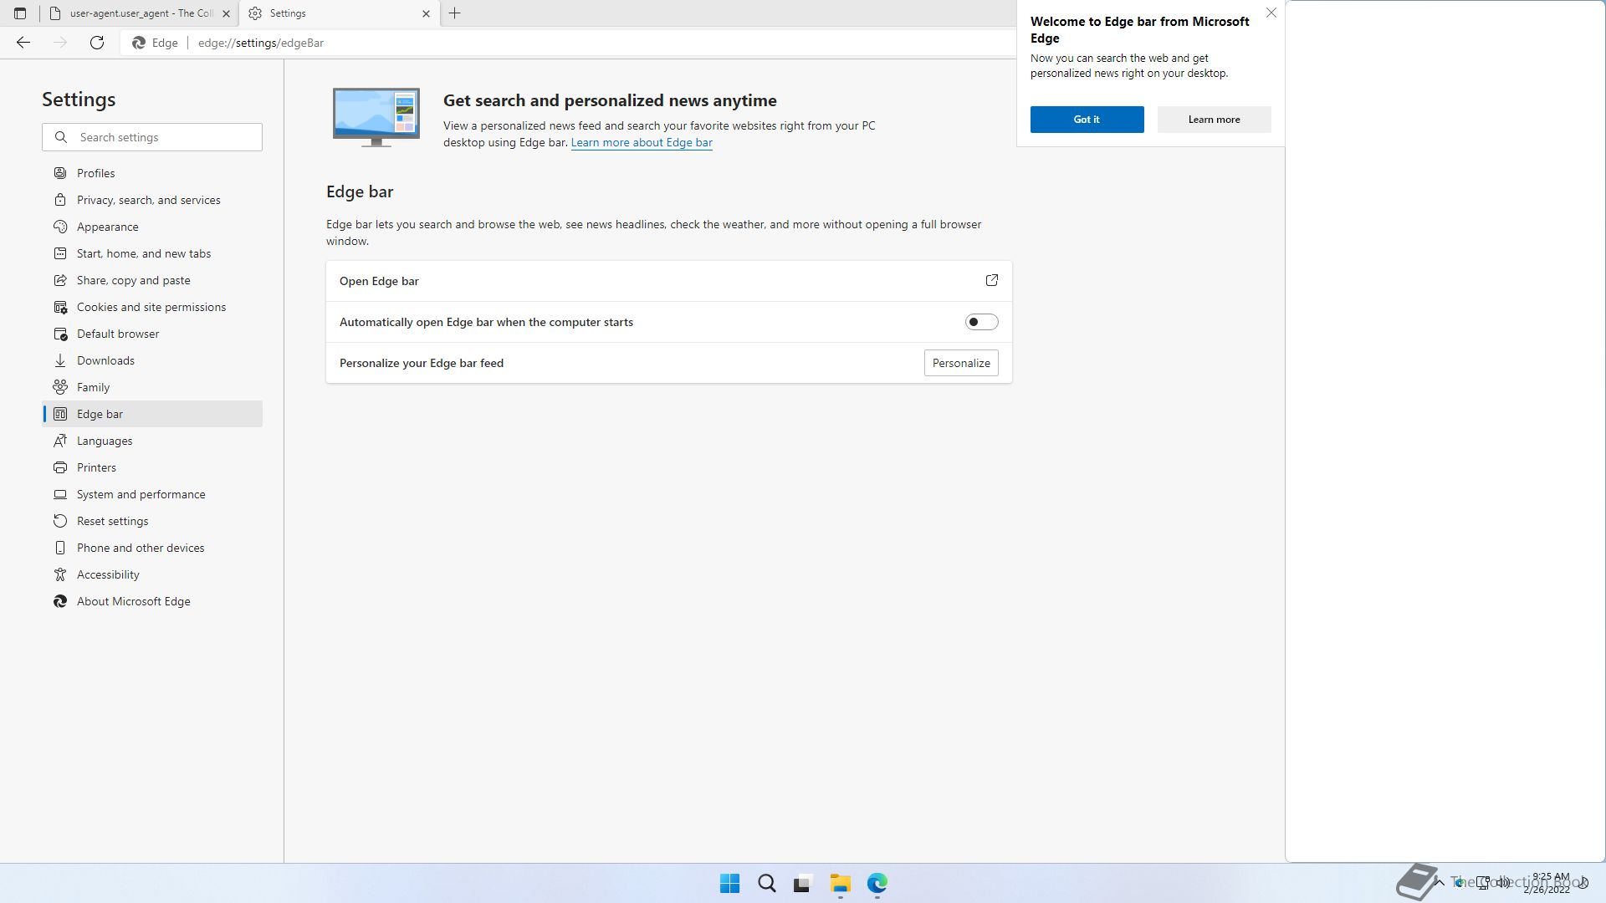Click the open-in-new-window icon for Open Edge bar
Viewport: 1606px width, 903px height.
[991, 281]
